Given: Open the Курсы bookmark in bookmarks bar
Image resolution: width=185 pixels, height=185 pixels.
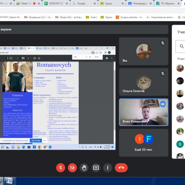Looking at the screenshot, I should pyautogui.click(x=106, y=17).
